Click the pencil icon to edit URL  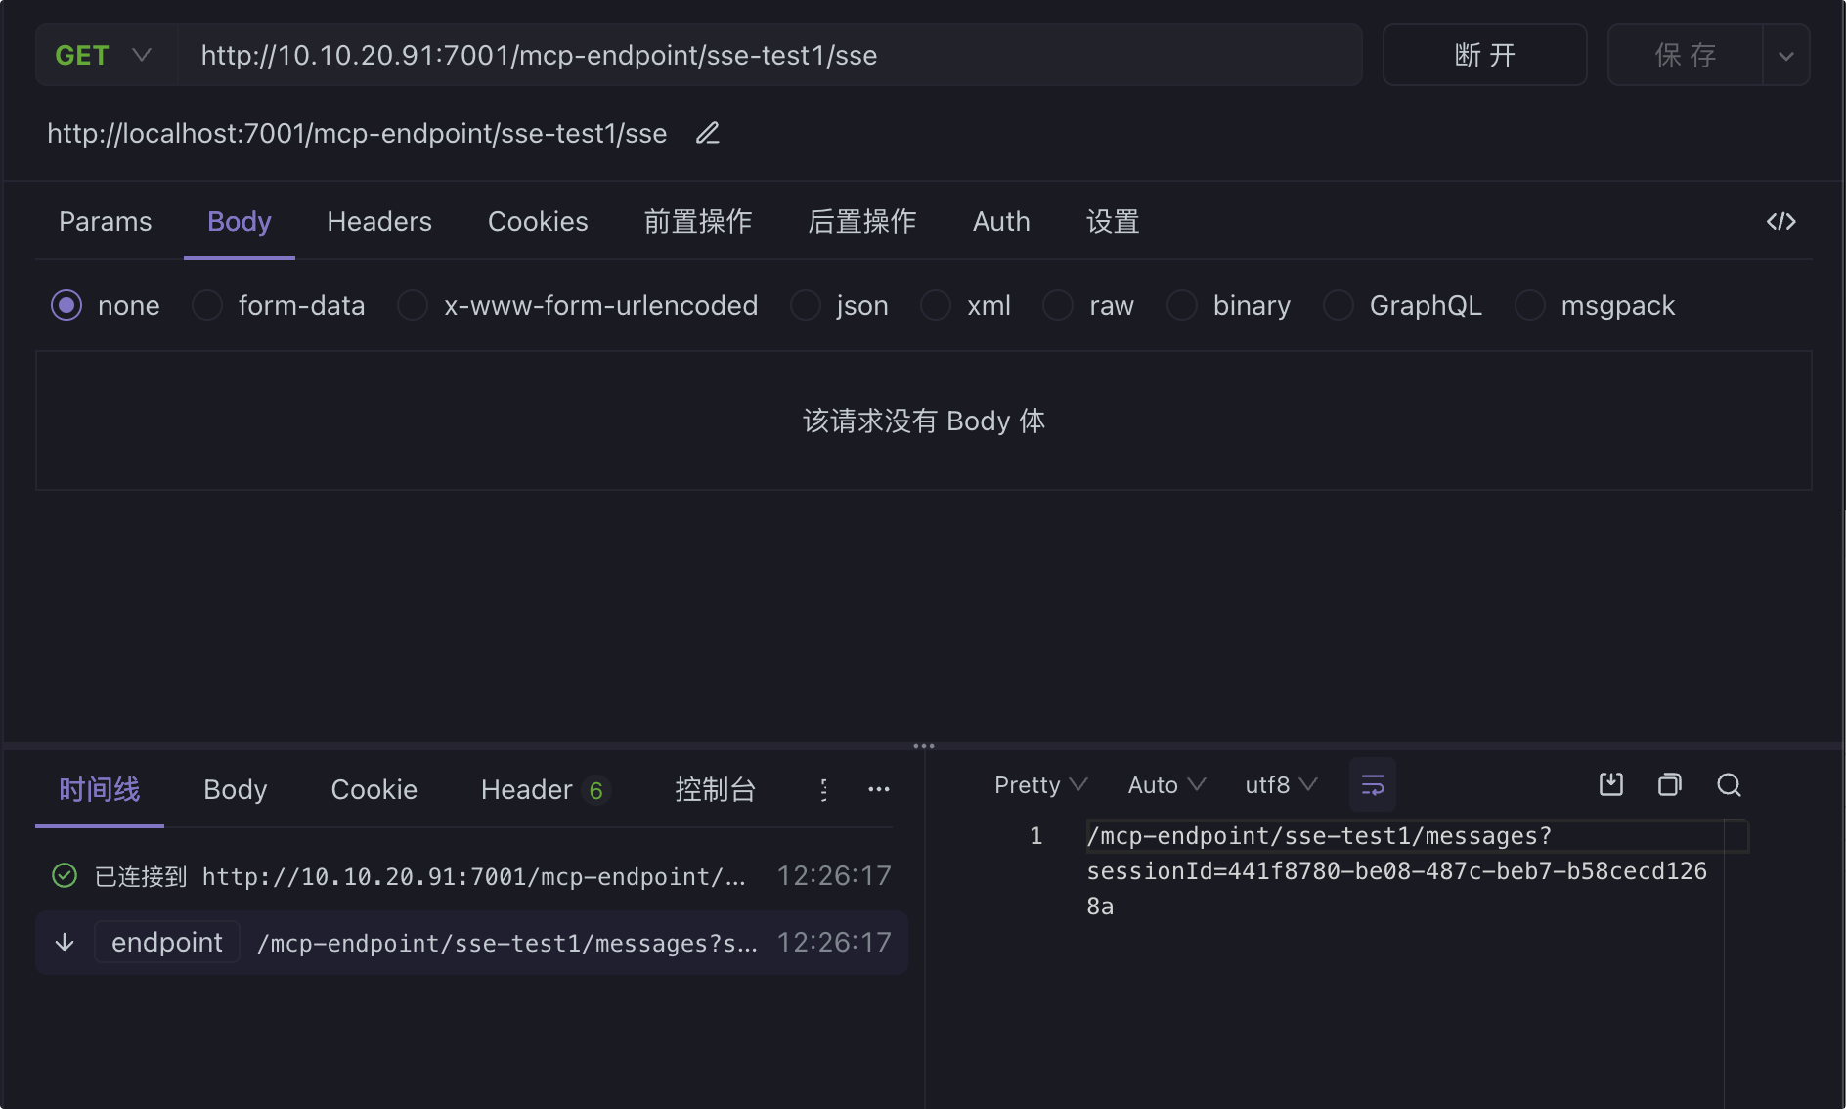[x=708, y=133]
